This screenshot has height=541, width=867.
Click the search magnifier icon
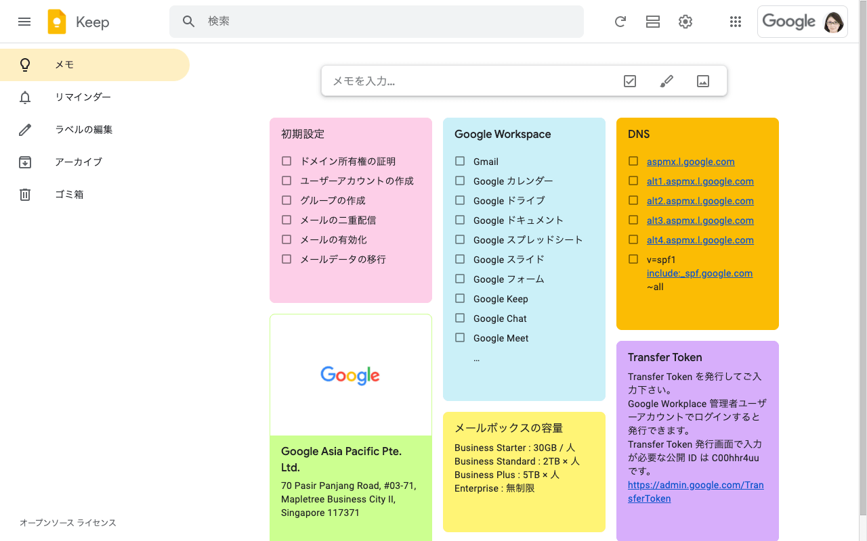[189, 22]
